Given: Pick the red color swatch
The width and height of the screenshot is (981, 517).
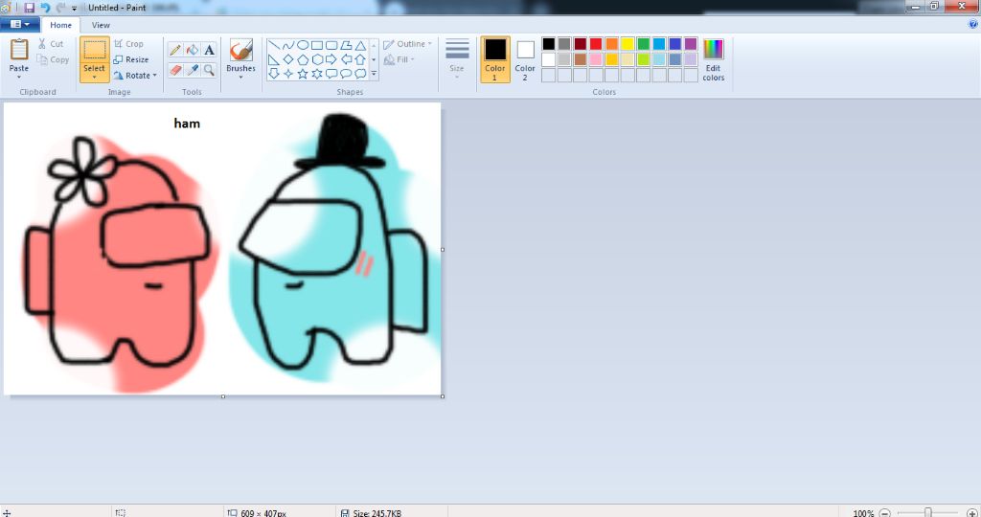Looking at the screenshot, I should point(596,44).
